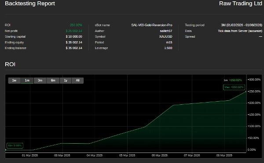Image resolution: width=264 pixels, height=163 pixels.
Task: Click the 04 Mar 2026 axis label
Action: pyautogui.click(x=95, y=156)
